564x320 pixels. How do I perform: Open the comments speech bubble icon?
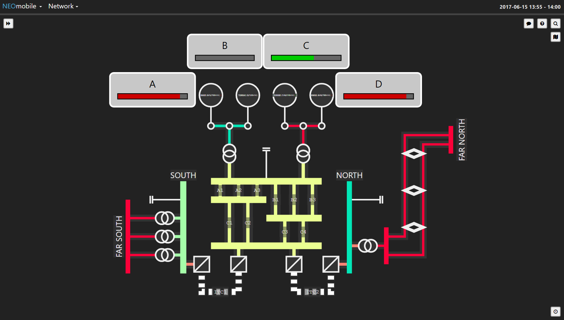tap(529, 23)
